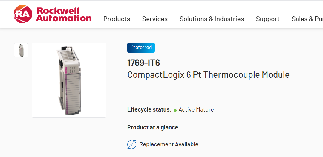Click the large 1769-IT6 product photo
The height and width of the screenshot is (157, 323).
tap(69, 80)
